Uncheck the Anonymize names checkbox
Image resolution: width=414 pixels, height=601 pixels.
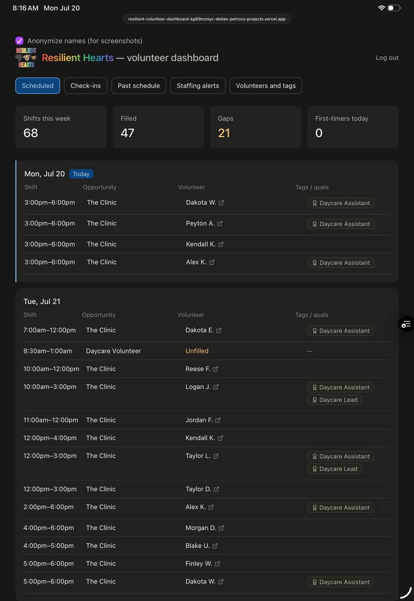pos(19,41)
